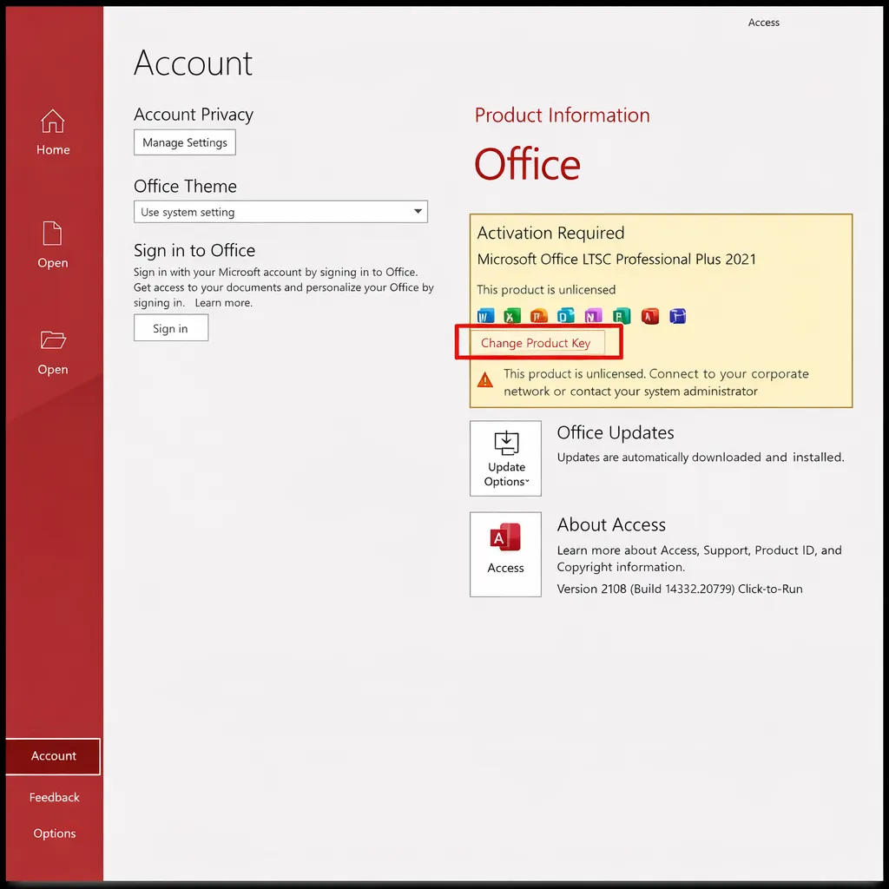Viewport: 889px width, 889px height.
Task: Open the Feedback section from the sidebar
Action: coord(54,797)
